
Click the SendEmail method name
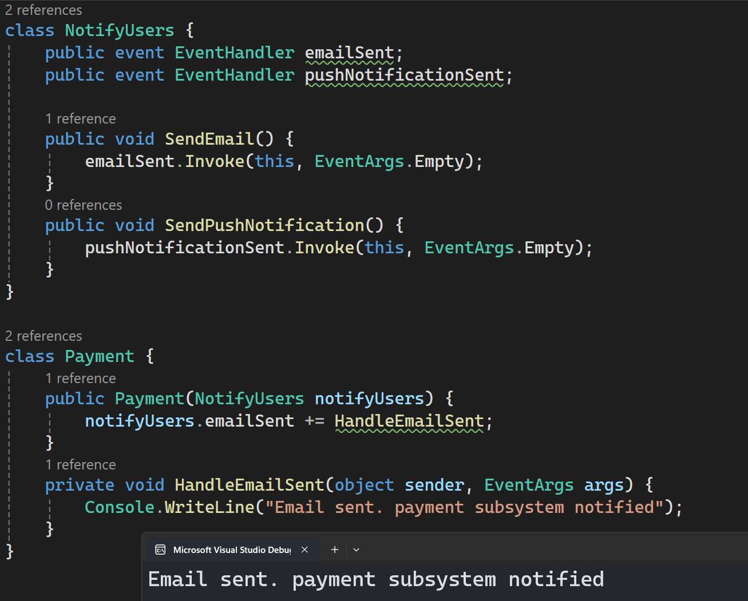click(x=209, y=139)
